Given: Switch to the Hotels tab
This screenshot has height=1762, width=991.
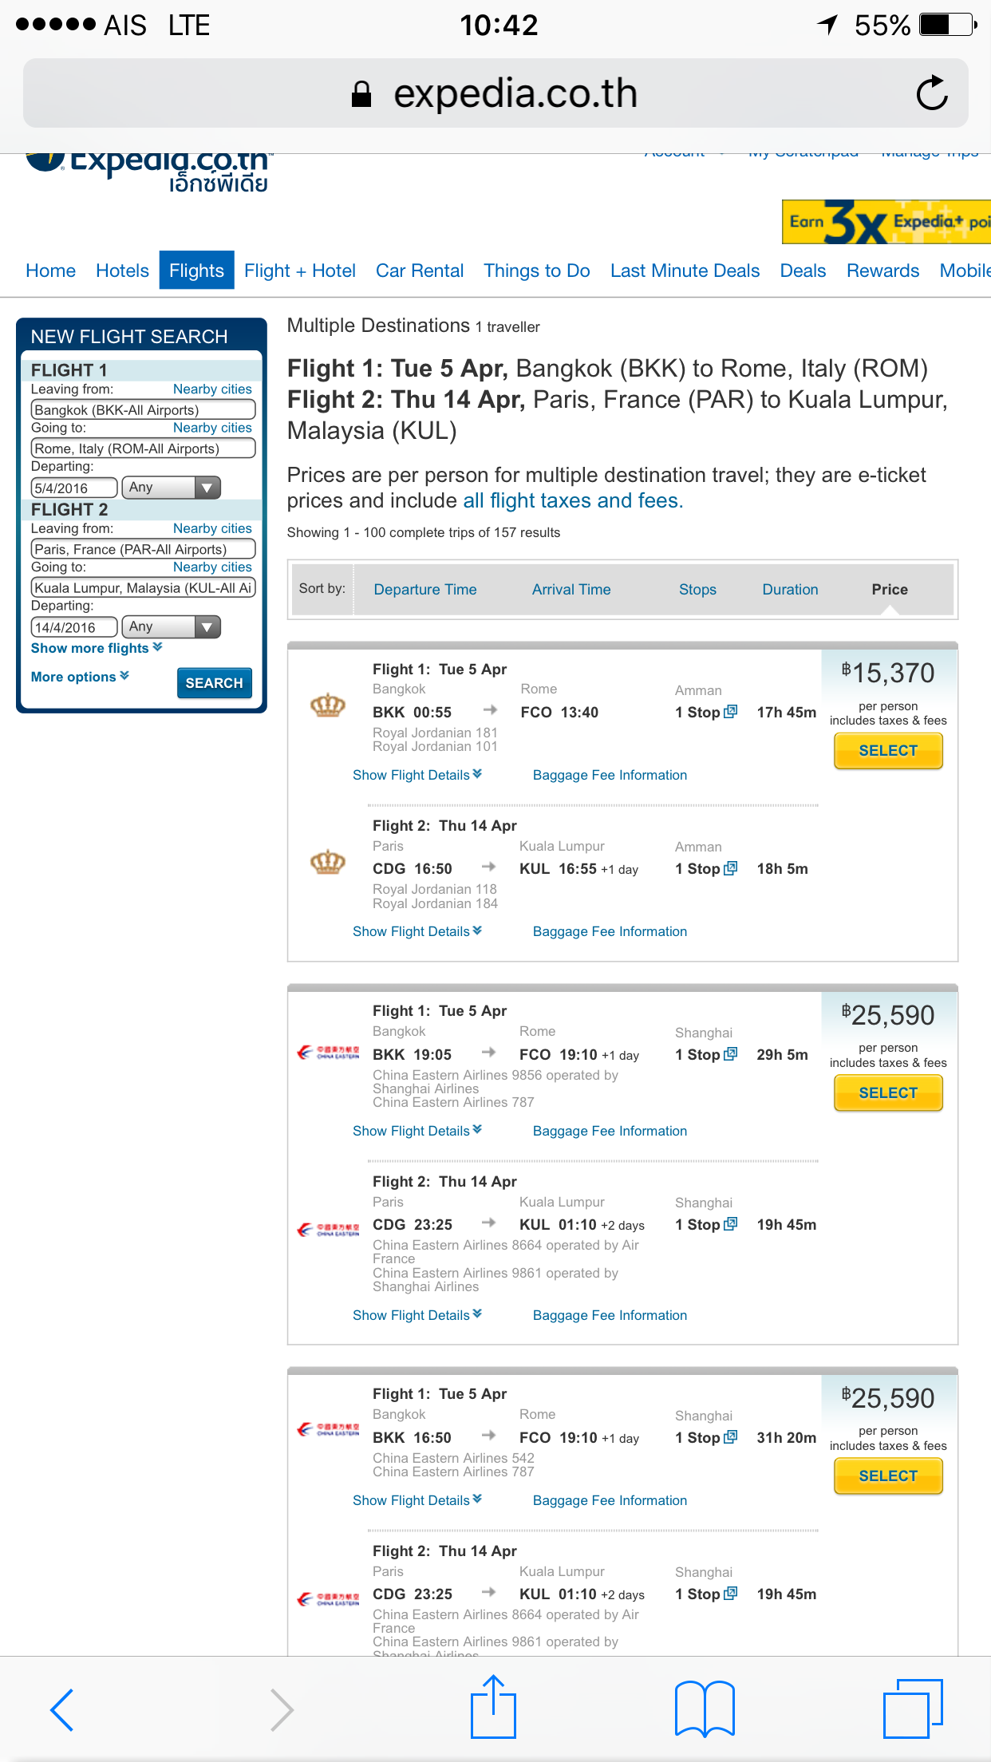Looking at the screenshot, I should [122, 271].
